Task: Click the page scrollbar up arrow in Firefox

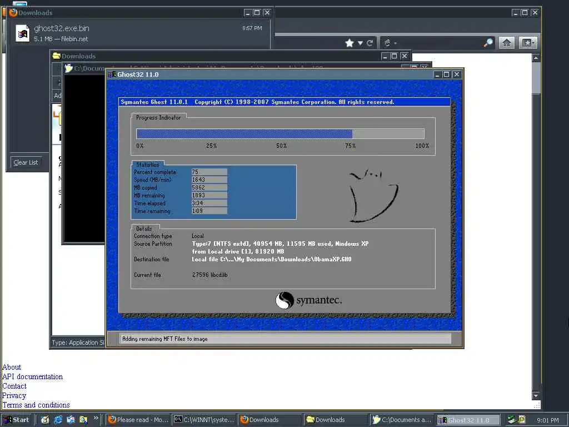Action: pyautogui.click(x=536, y=58)
